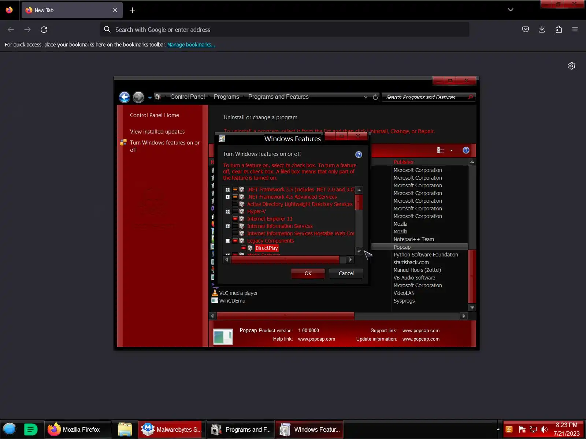Open the address bar history dropdown
This screenshot has width=586, height=439.
coord(366,97)
